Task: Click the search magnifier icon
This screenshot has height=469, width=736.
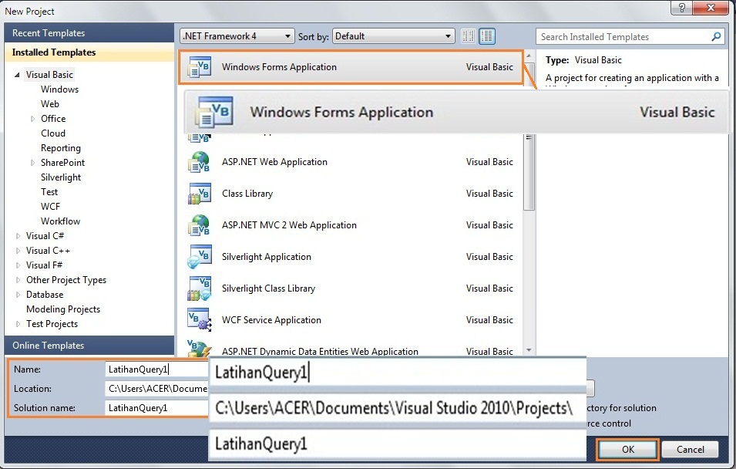Action: point(716,36)
